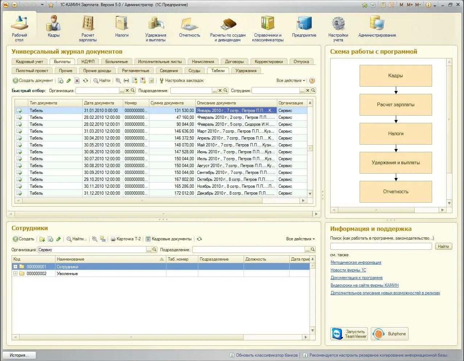Open Справочники и классификаторы section
The height and width of the screenshot is (361, 464).
click(x=268, y=28)
